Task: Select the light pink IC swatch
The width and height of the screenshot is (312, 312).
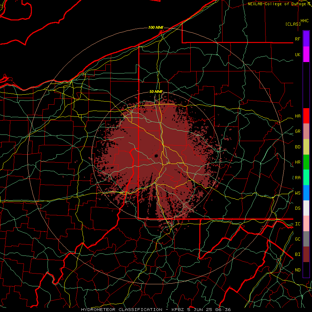Action: tap(306, 224)
